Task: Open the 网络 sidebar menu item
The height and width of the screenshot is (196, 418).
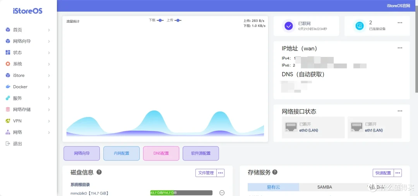Action: coord(28,132)
